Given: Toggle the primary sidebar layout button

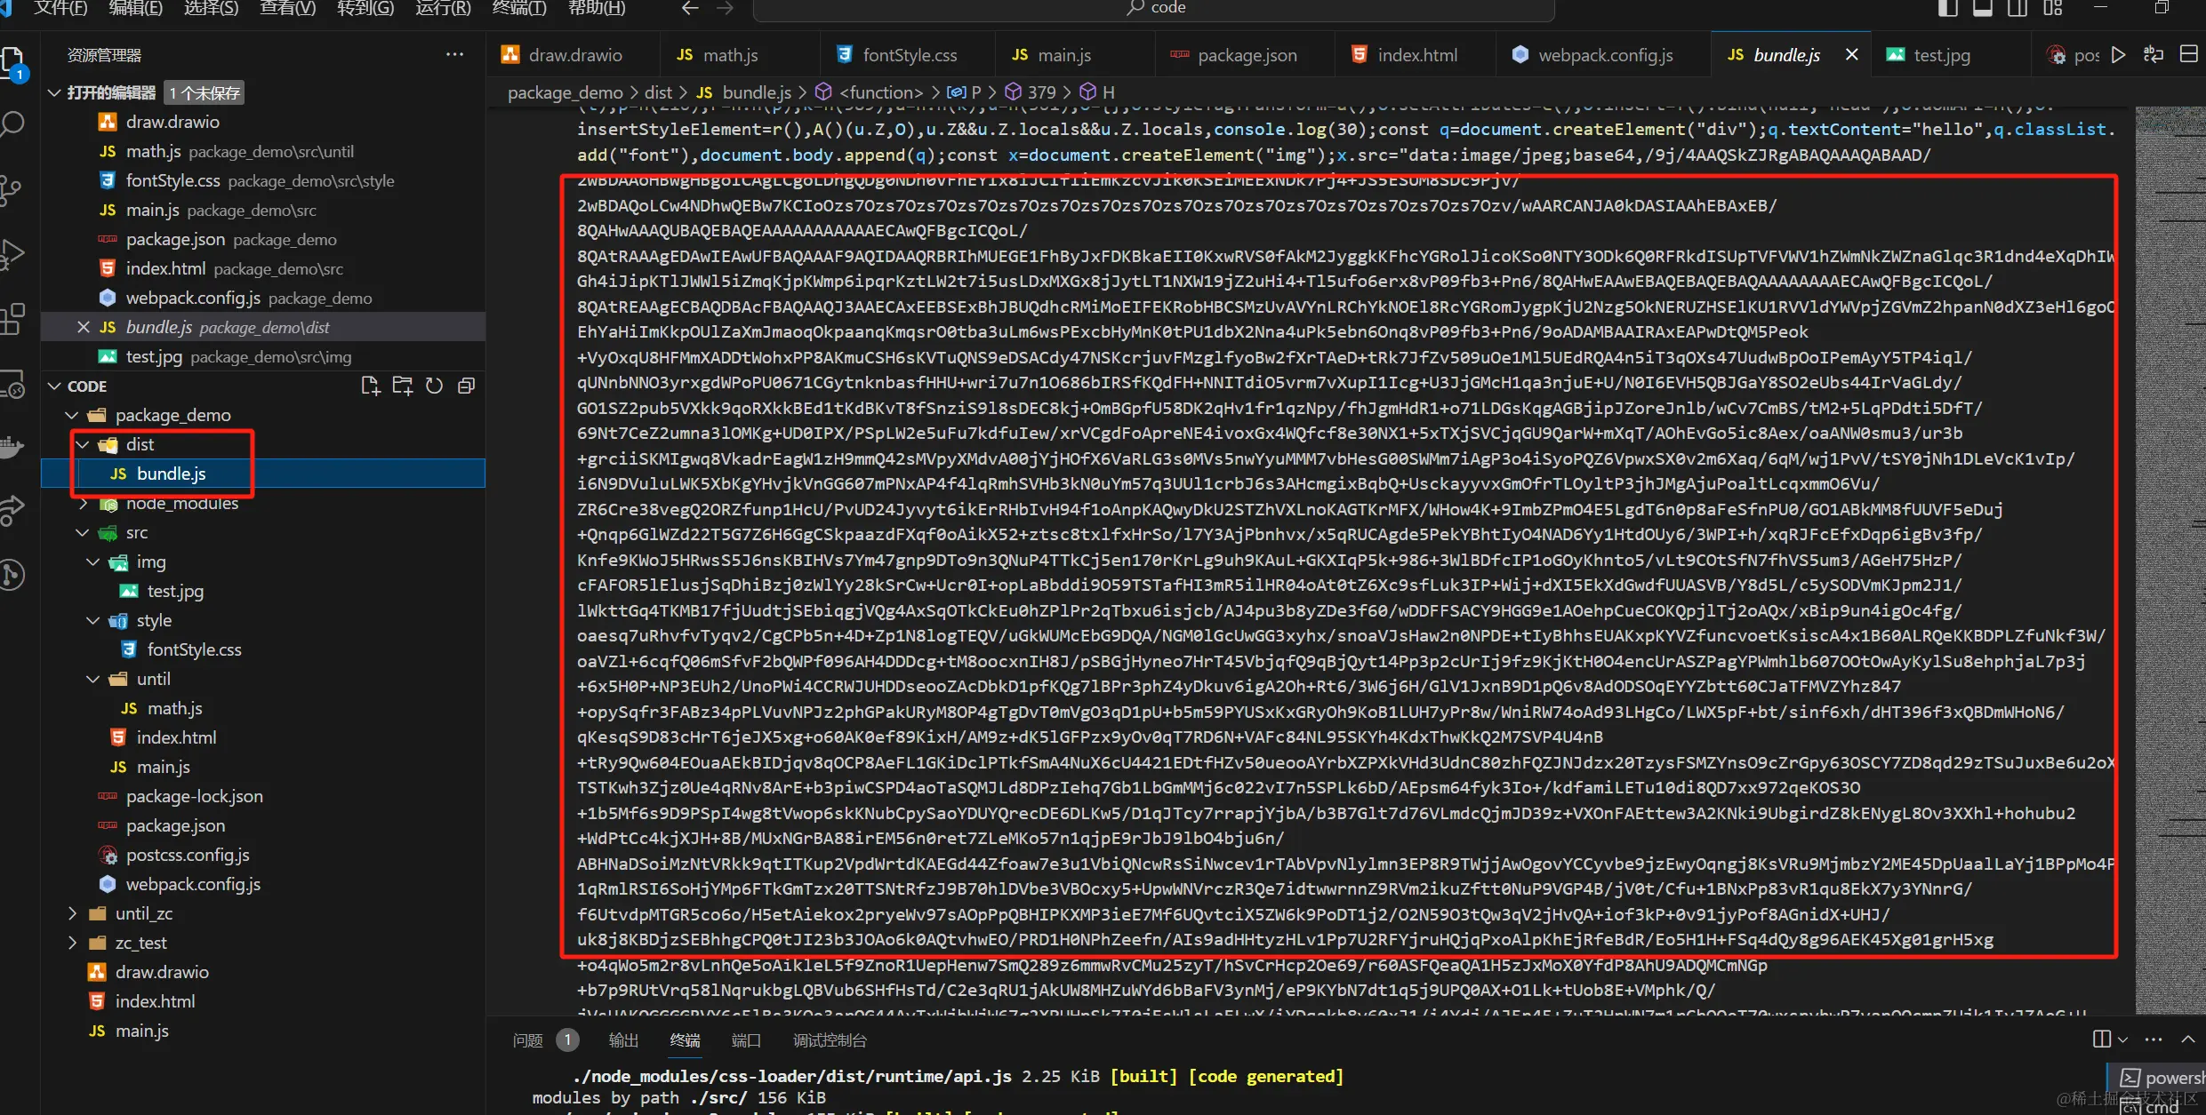Looking at the screenshot, I should [1947, 9].
